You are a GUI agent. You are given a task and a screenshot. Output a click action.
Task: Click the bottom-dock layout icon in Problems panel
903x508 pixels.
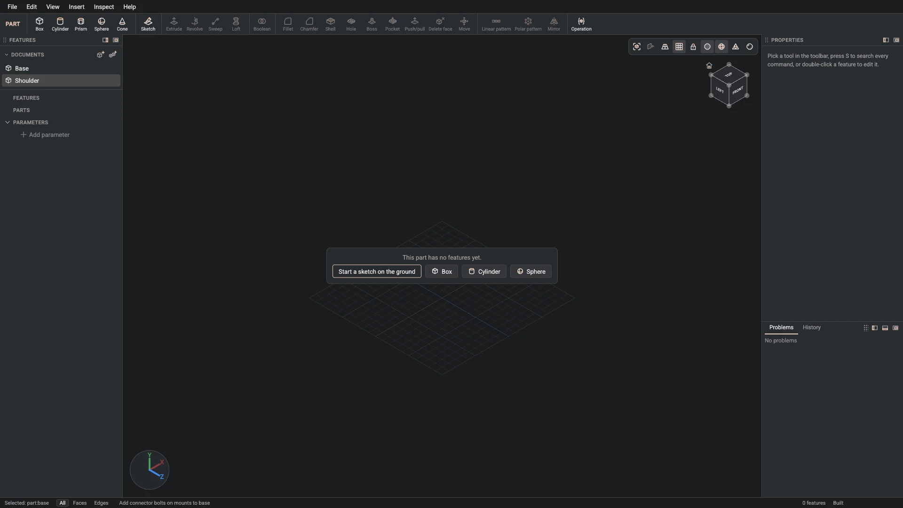point(885,328)
